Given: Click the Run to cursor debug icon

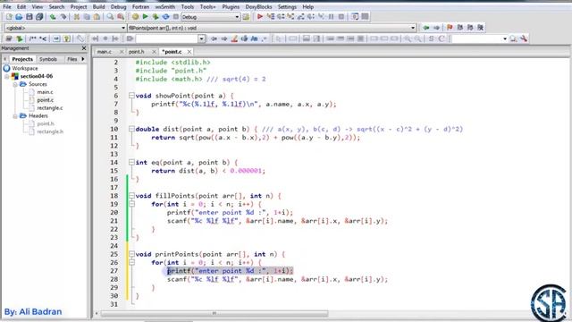Looking at the screenshot, I should point(270,17).
